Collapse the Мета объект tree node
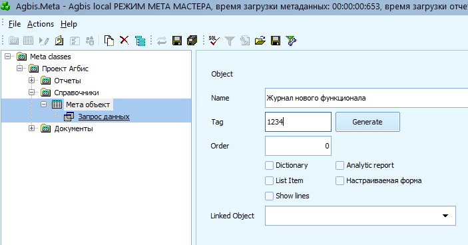This screenshot has height=245, width=468. click(43, 104)
